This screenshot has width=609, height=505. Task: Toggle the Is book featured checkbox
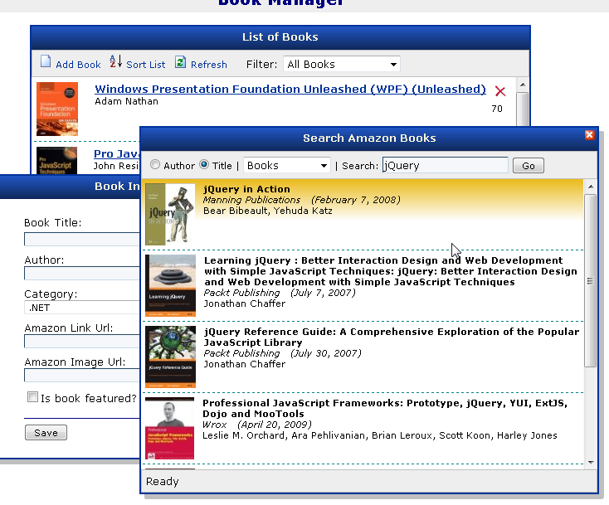[x=32, y=397]
